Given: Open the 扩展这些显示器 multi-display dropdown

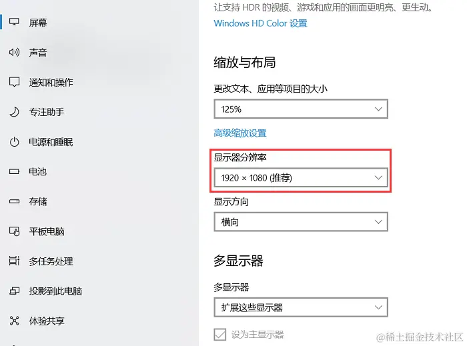Looking at the screenshot, I should [x=301, y=307].
